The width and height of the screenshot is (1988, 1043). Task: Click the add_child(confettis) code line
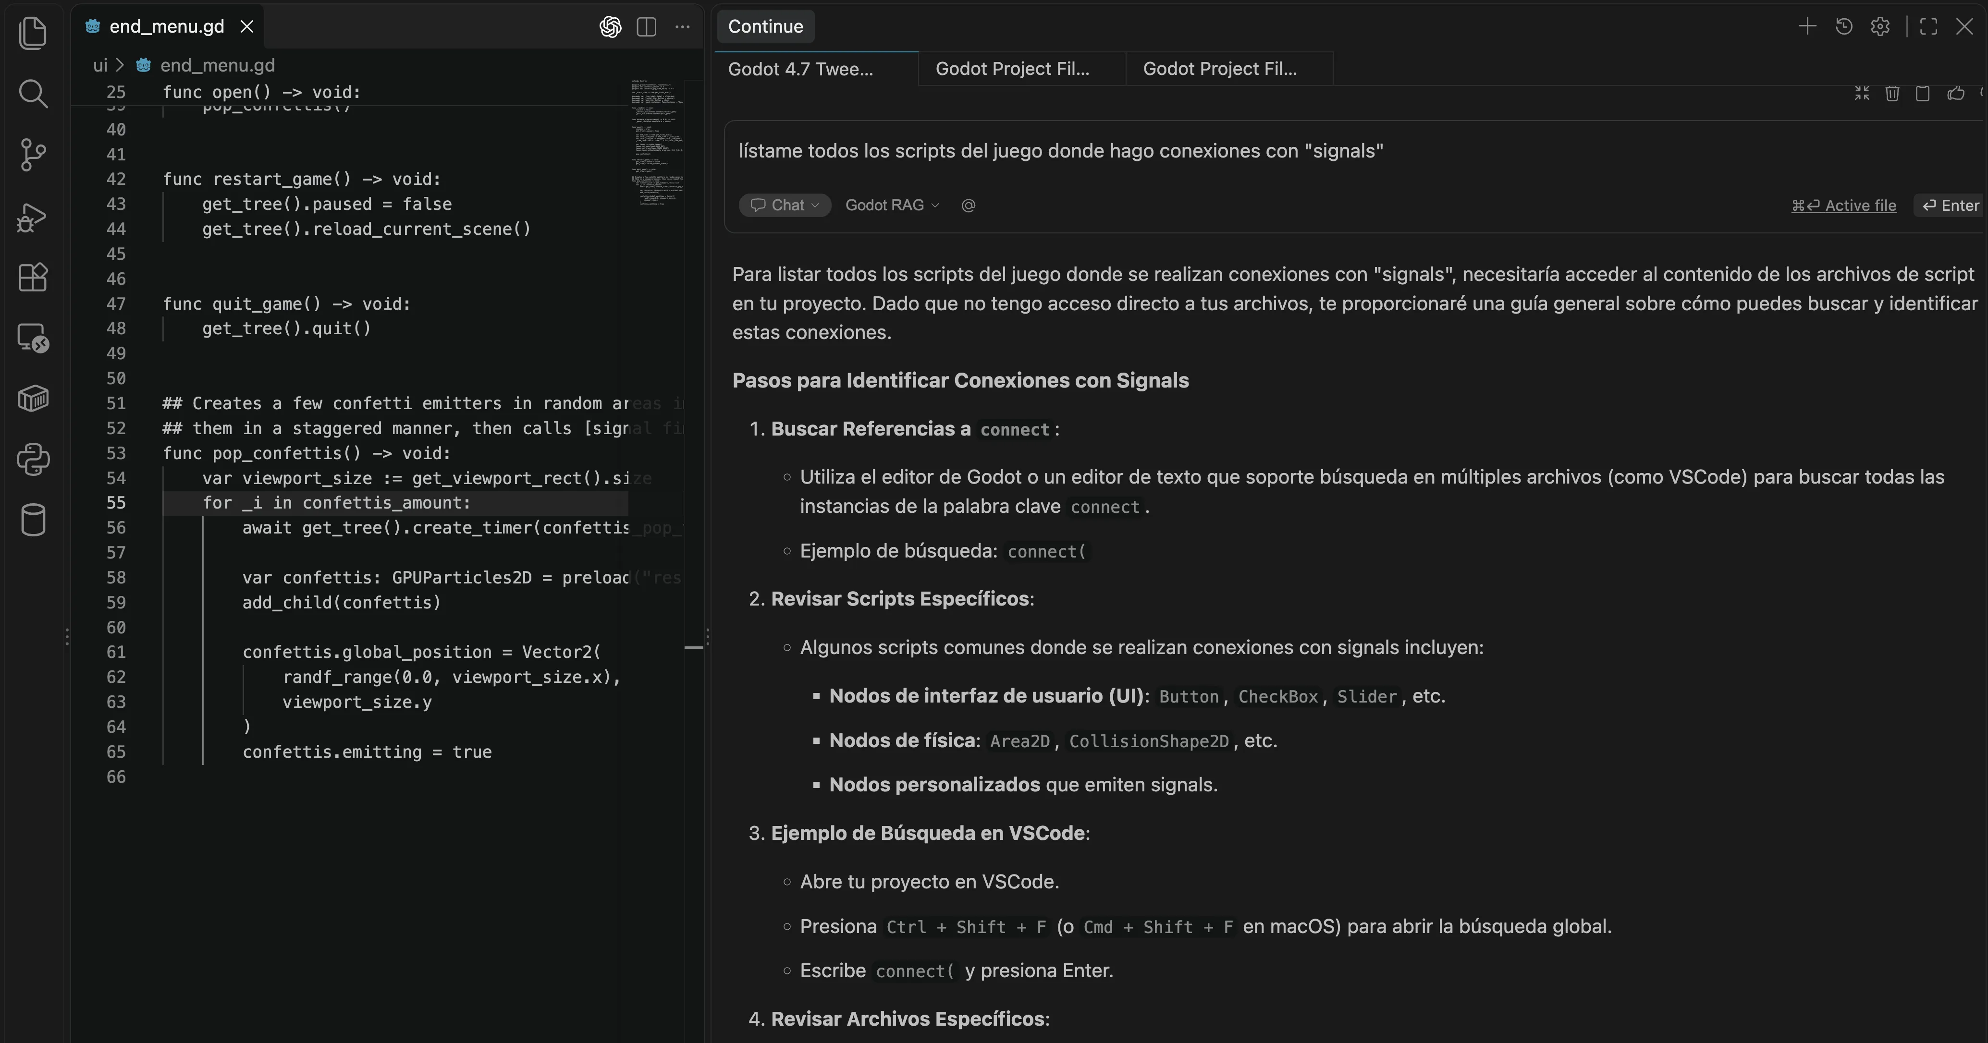341,603
